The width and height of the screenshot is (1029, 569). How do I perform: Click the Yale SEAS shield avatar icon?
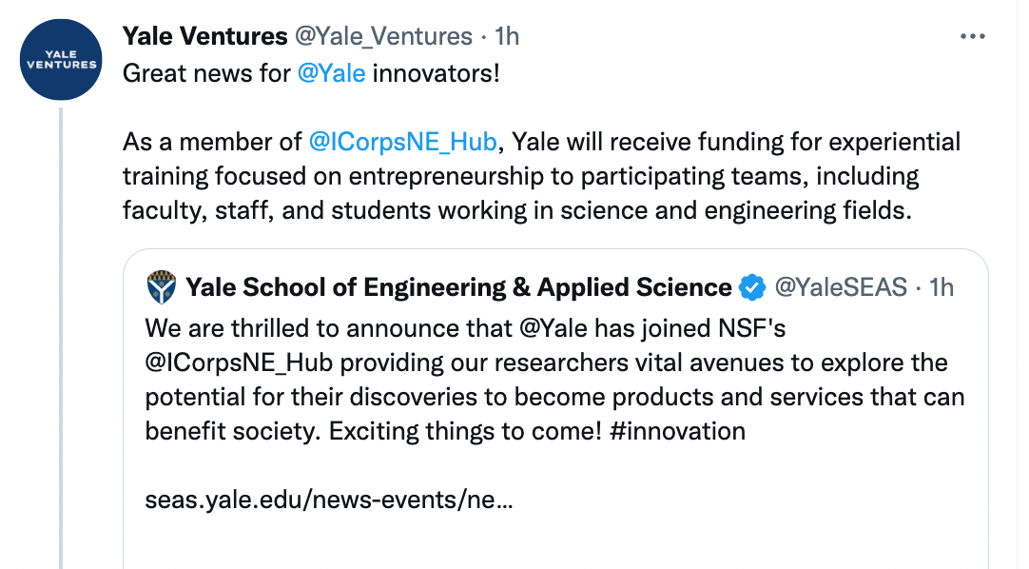pos(162,286)
